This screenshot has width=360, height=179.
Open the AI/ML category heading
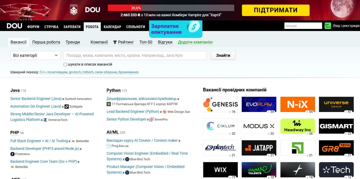tap(113, 132)
